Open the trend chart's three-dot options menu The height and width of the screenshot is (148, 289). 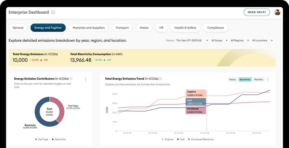268,80
